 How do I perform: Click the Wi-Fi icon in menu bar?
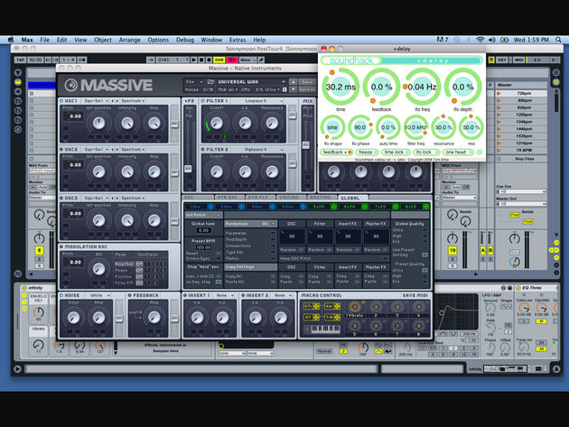point(480,40)
